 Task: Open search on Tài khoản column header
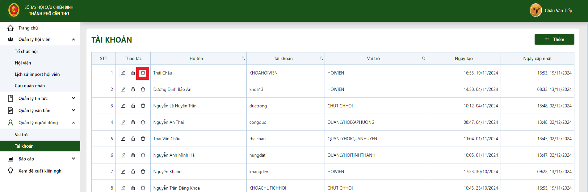(x=321, y=58)
